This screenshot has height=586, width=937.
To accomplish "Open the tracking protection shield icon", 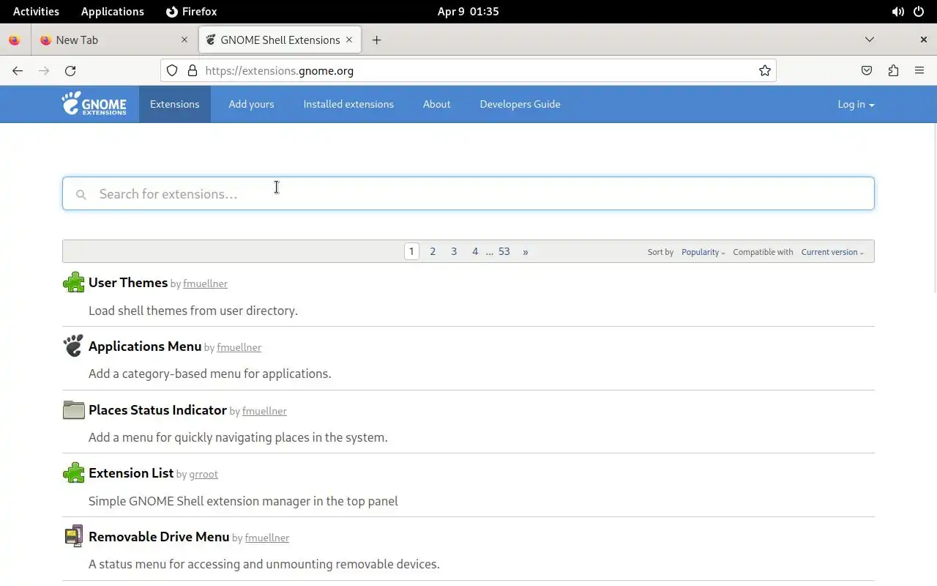I will (x=172, y=70).
